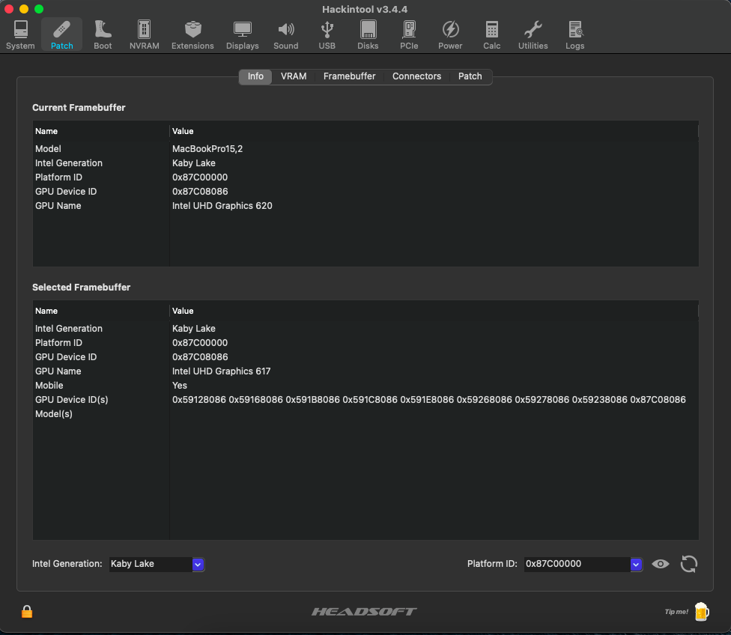Open the USB section

[327, 35]
